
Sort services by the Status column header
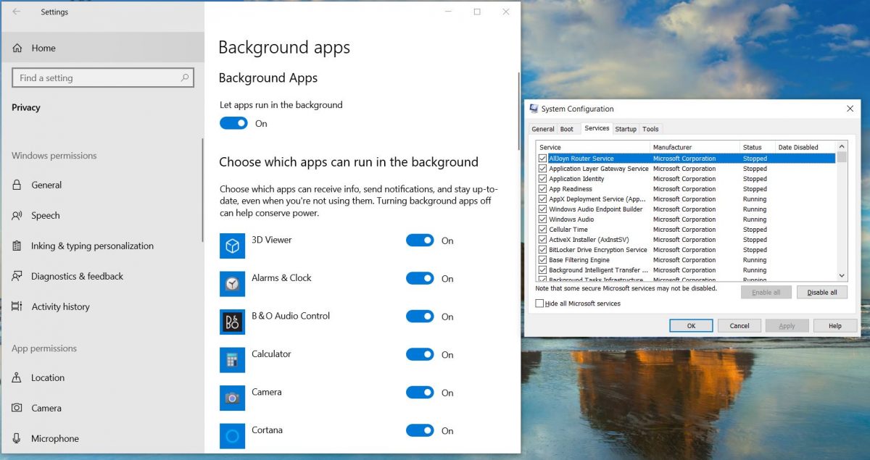[758, 147]
